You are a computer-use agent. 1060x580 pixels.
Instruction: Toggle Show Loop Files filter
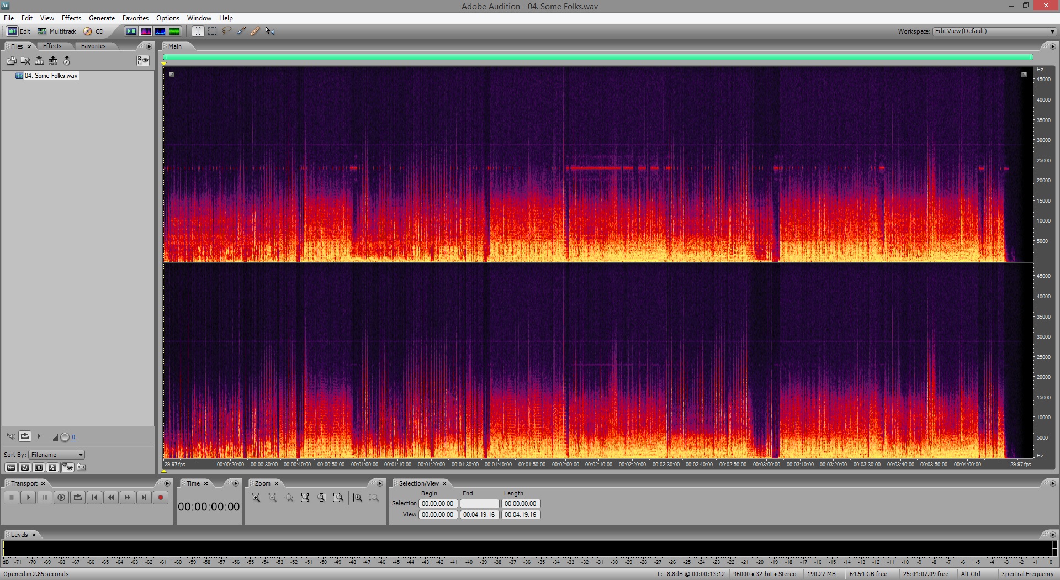(25, 467)
